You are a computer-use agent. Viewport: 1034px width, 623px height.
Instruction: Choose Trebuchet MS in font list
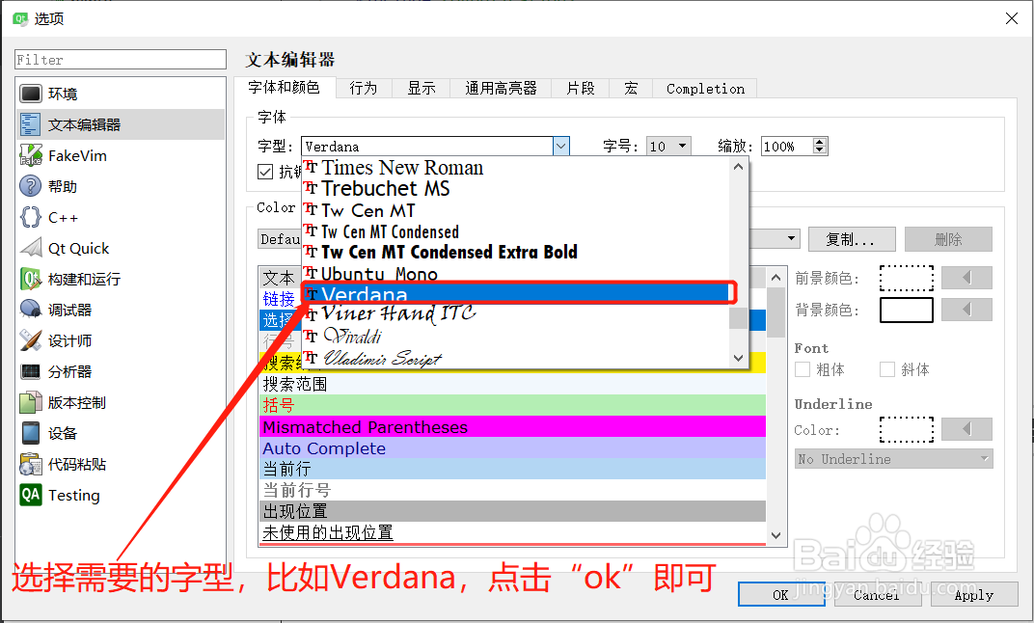point(516,189)
